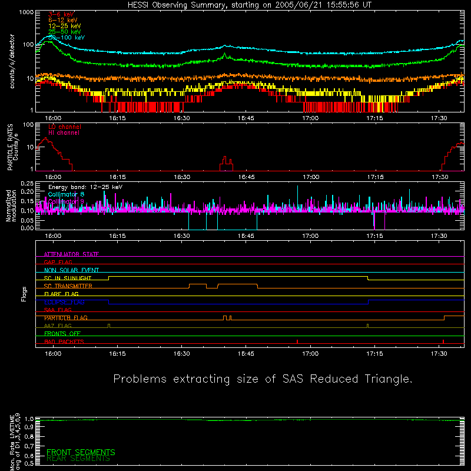The image size is (471, 471).
Task: Click the 0.15 modulation axis value
Action: click(27, 201)
